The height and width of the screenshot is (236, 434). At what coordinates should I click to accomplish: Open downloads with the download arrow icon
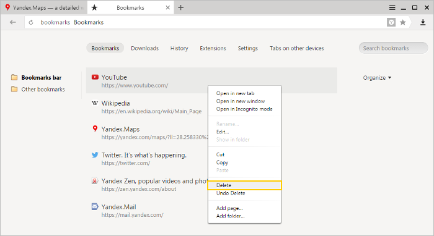pyautogui.click(x=423, y=22)
